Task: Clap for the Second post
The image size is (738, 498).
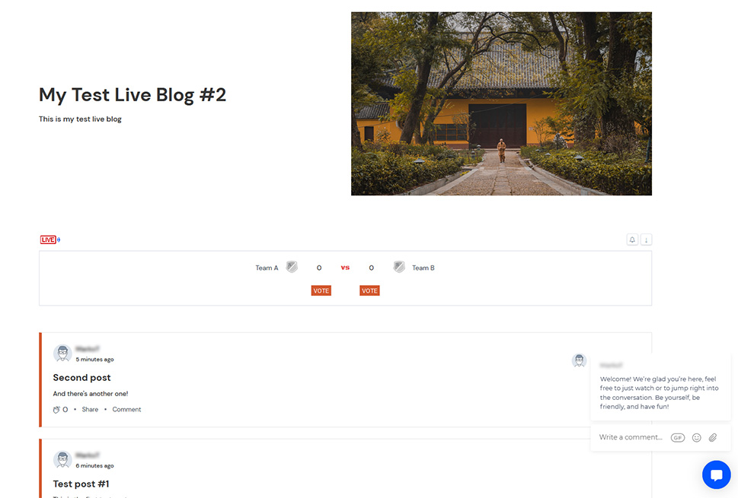Action: pyautogui.click(x=56, y=410)
